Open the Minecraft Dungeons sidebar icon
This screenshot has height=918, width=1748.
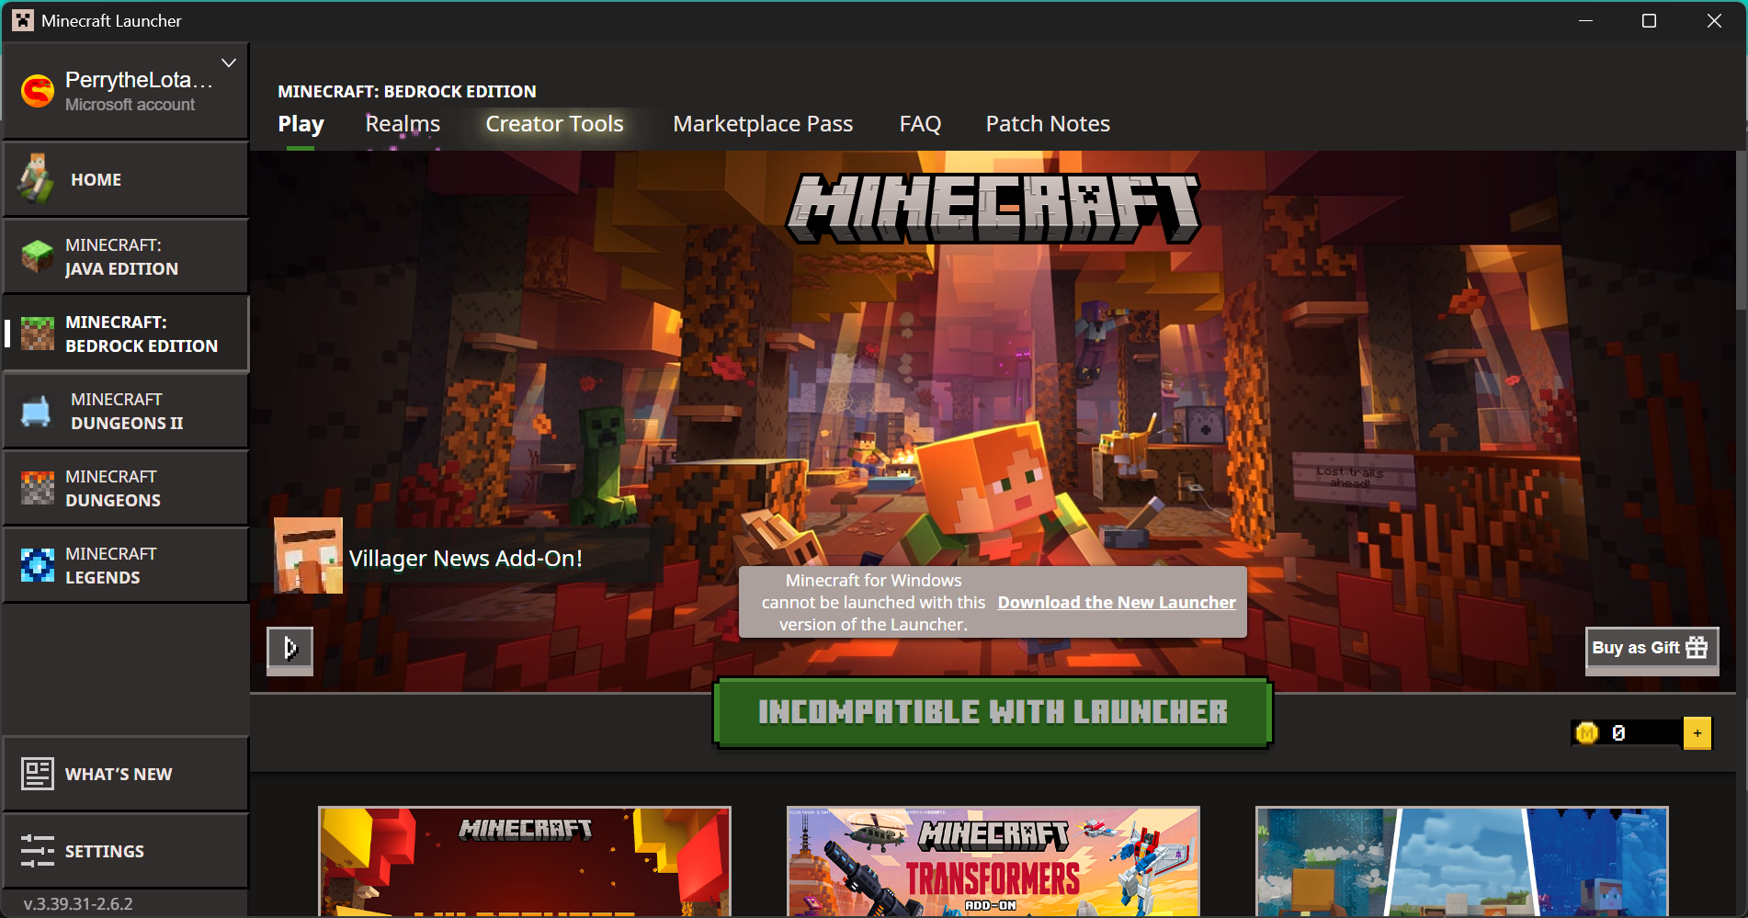[x=38, y=488]
